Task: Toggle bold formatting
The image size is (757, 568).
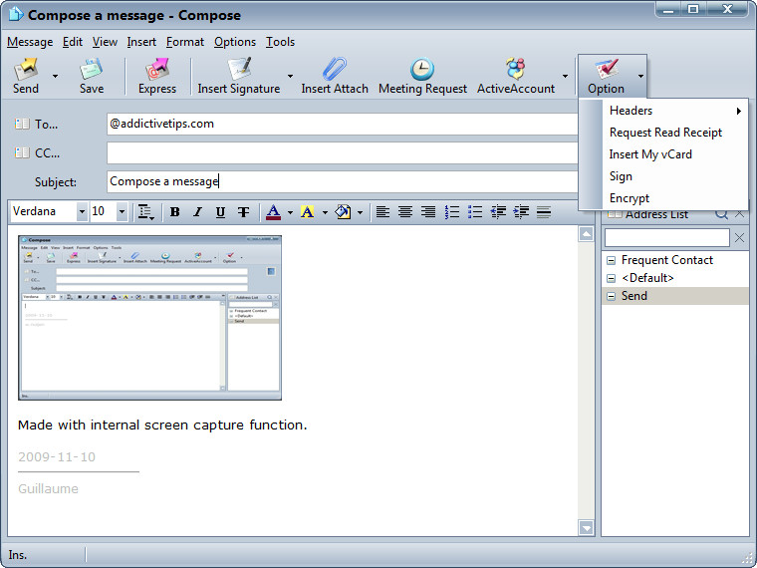Action: pos(174,212)
